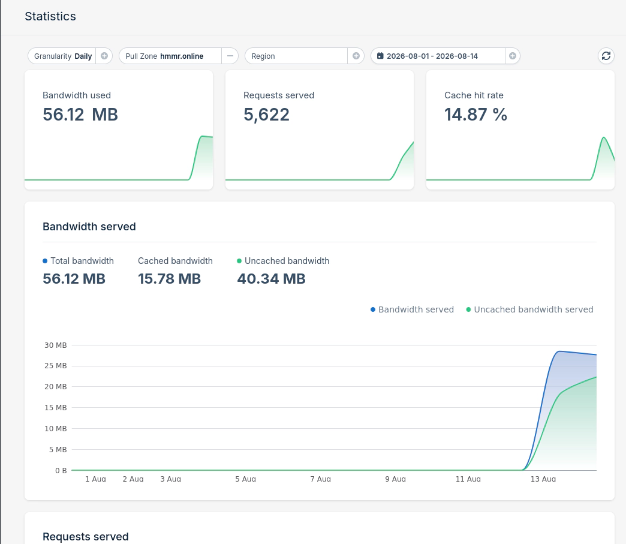
Task: Click the 13 Aug point on chart axis
Action: coord(543,479)
